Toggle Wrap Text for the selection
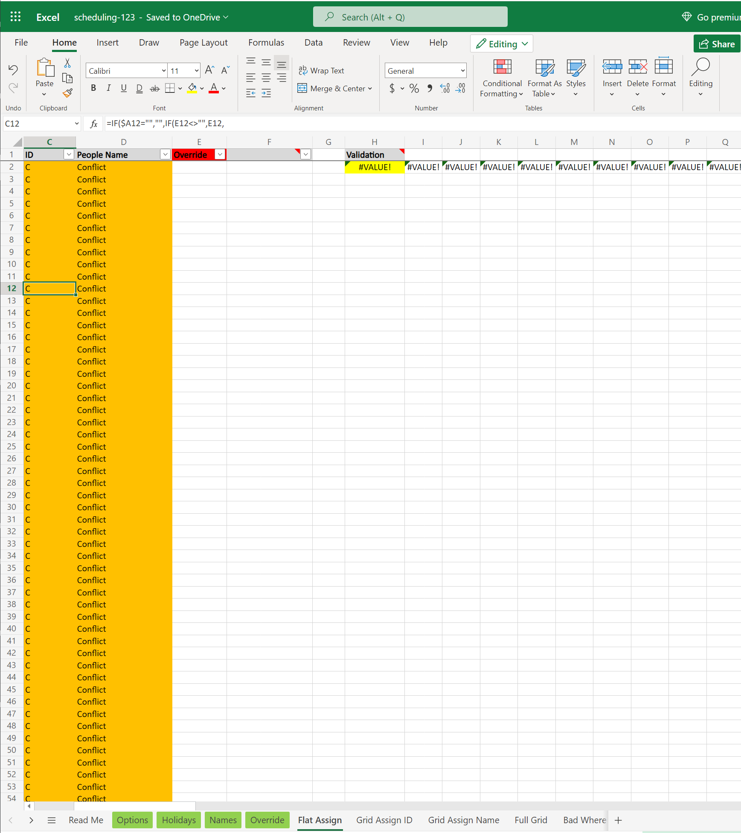This screenshot has width=741, height=833. tap(322, 70)
